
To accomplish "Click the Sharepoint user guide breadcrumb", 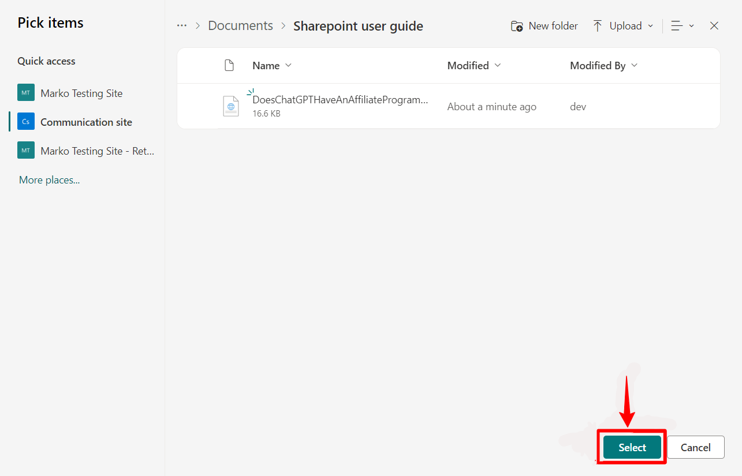I will click(358, 26).
